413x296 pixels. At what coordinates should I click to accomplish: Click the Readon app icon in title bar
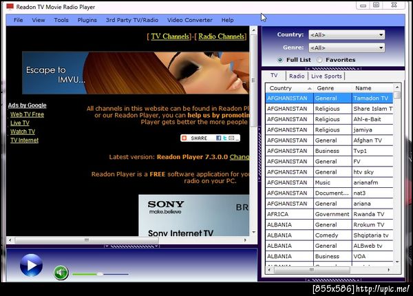pos(10,7)
